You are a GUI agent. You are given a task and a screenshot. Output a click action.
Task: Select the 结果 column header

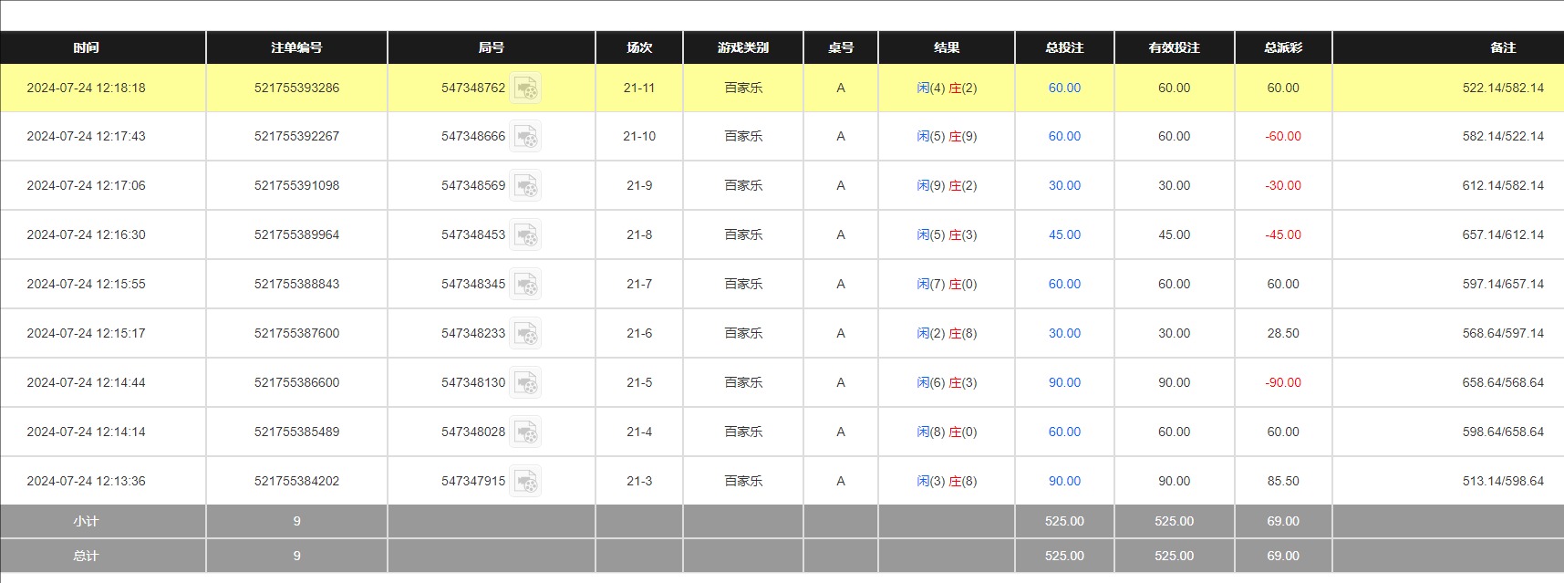(x=946, y=47)
